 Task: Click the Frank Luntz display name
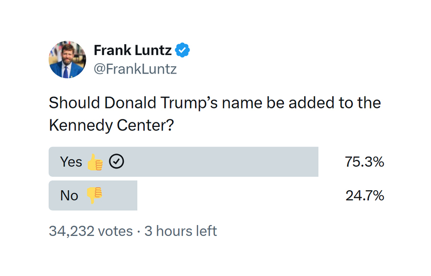133,50
